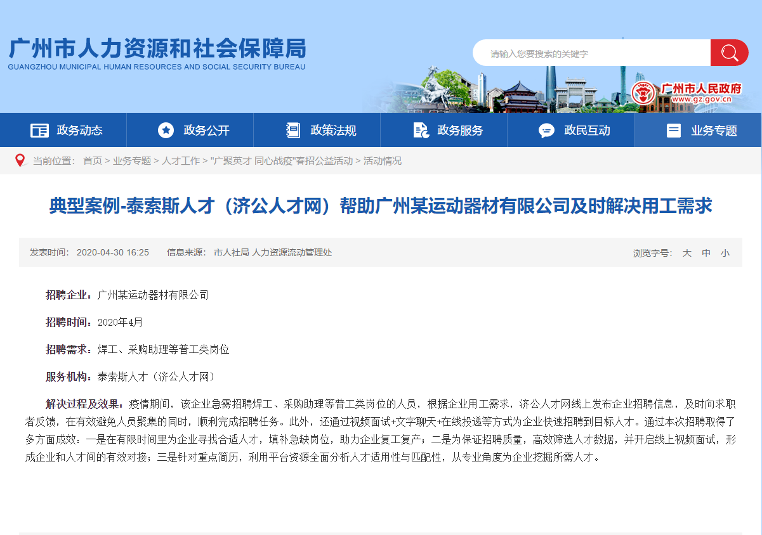The width and height of the screenshot is (762, 535).
Task: Open 人才工作 breadcrumb link
Action: (181, 161)
